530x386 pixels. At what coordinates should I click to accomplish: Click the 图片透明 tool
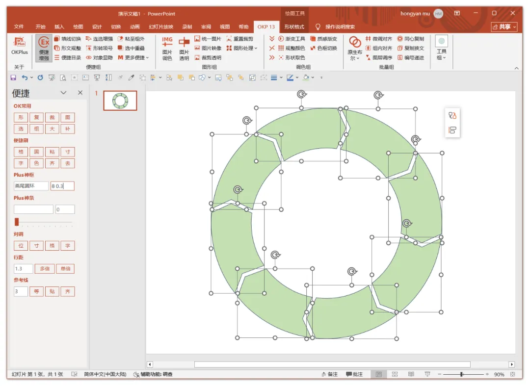pyautogui.click(x=184, y=49)
